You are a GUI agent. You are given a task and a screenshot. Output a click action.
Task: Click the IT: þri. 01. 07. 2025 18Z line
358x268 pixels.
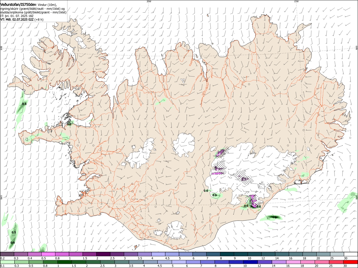17,16
